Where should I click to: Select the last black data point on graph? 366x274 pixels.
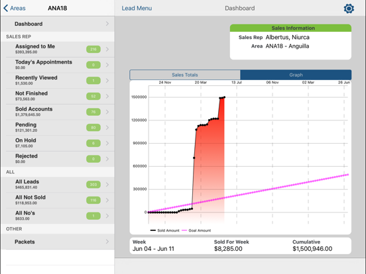pyautogui.click(x=224, y=97)
